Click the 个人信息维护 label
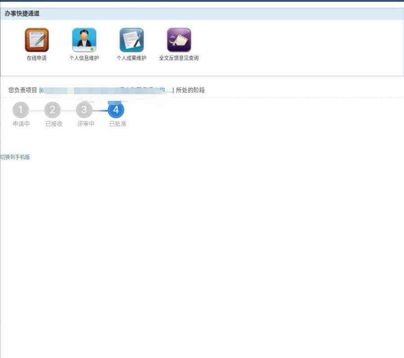 [x=84, y=58]
